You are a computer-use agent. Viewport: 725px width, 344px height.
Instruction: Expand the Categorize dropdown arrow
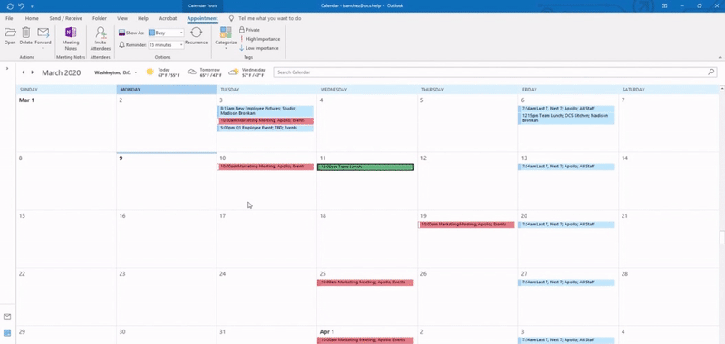pos(226,48)
